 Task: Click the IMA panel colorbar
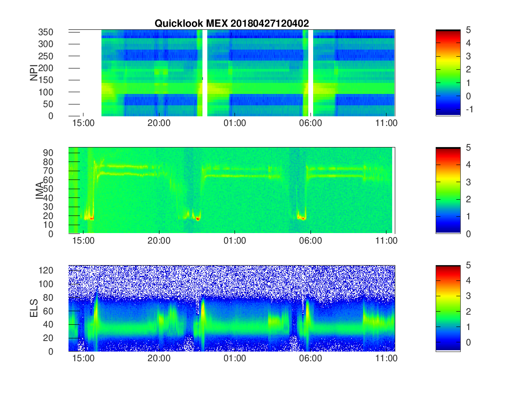click(448, 190)
